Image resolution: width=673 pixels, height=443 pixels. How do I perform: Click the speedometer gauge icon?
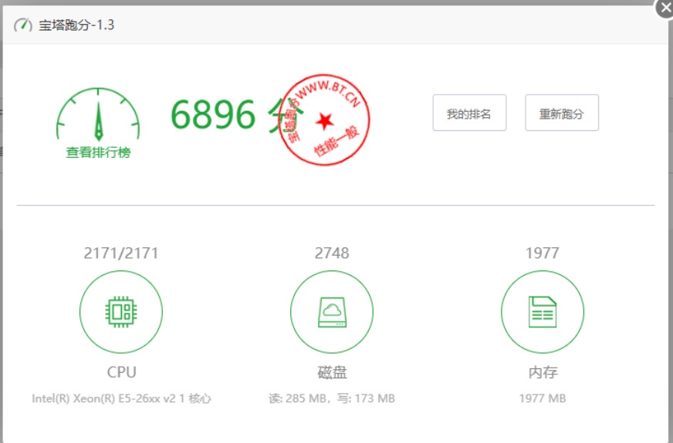pos(98,114)
